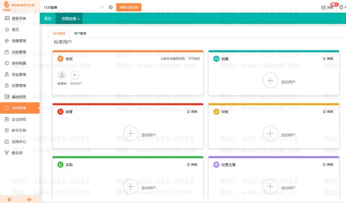Switch to the 首页 tab
Image resolution: width=346 pixels, height=203 pixels.
point(48,18)
